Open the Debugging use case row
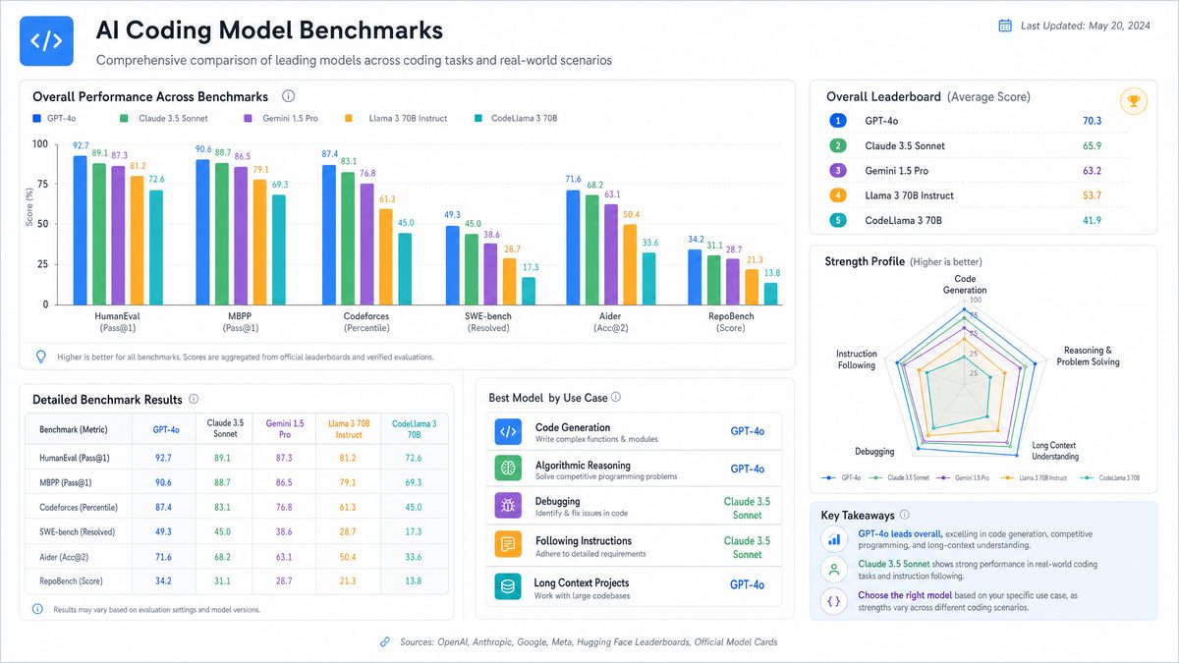 [x=635, y=507]
